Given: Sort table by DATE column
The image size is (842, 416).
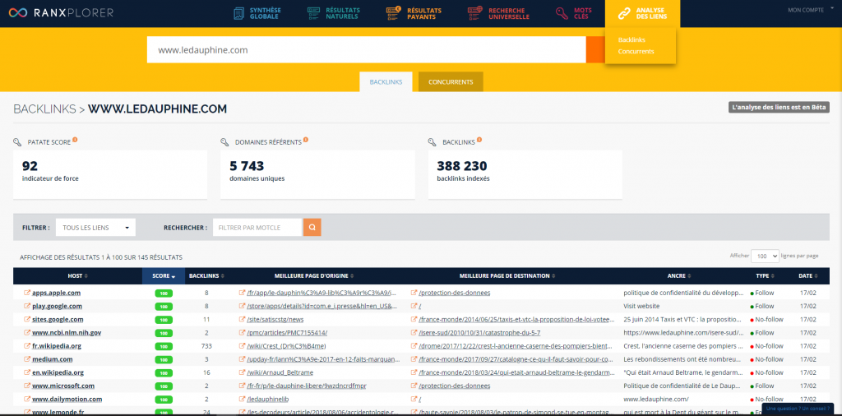Looking at the screenshot, I should 807,276.
